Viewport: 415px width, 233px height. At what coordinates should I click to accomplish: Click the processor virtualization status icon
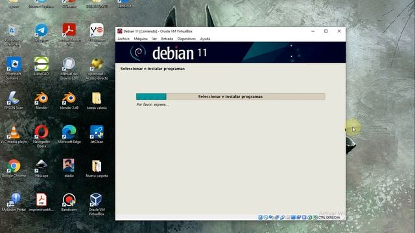[x=304, y=217]
